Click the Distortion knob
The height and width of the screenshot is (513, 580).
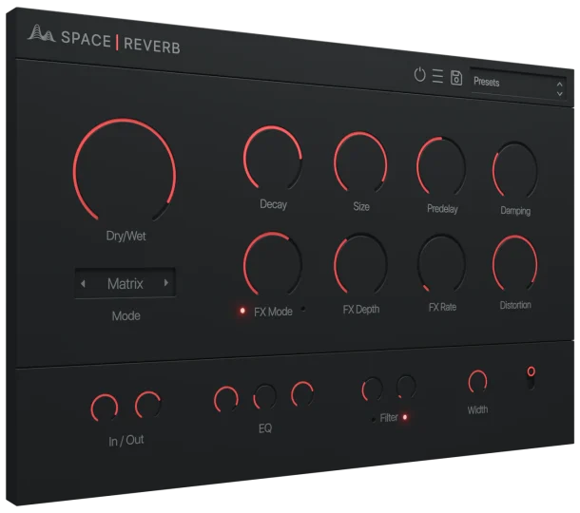(x=515, y=263)
